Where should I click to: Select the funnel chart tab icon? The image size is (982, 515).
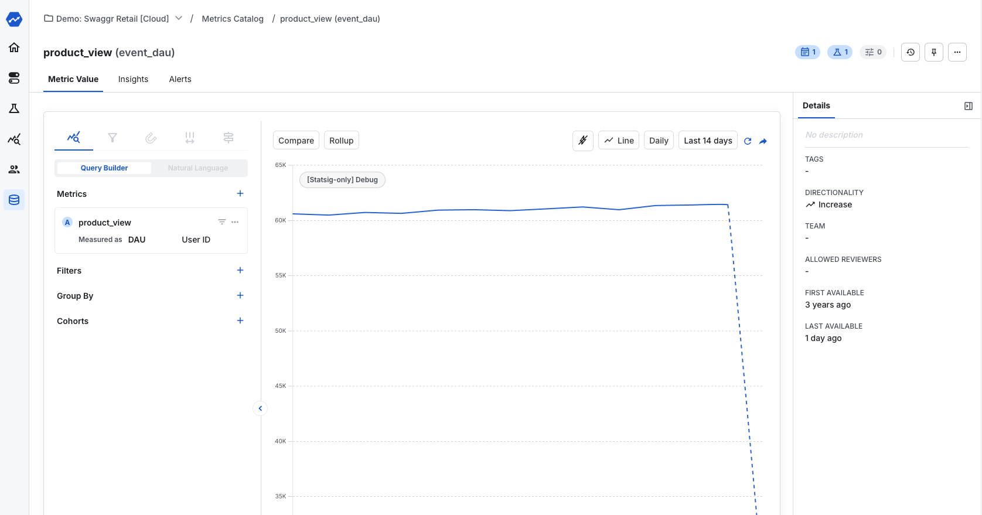click(112, 138)
